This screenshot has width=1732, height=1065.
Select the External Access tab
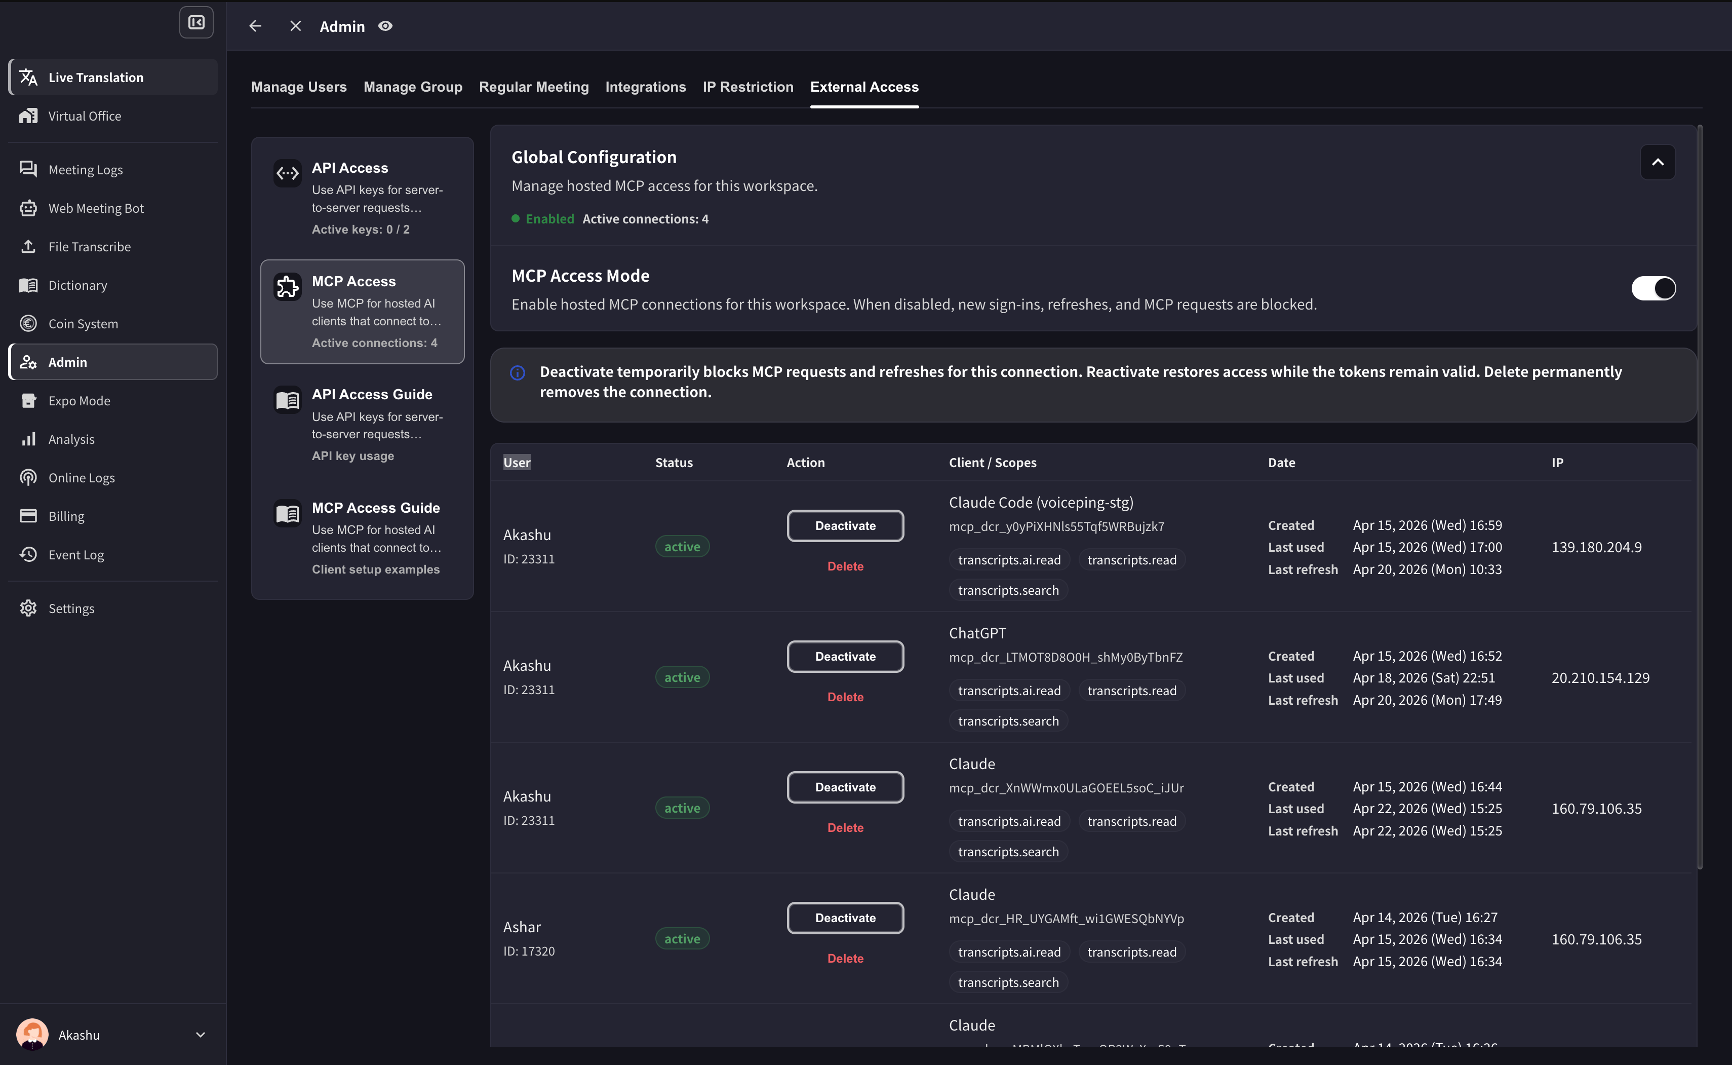tap(864, 87)
